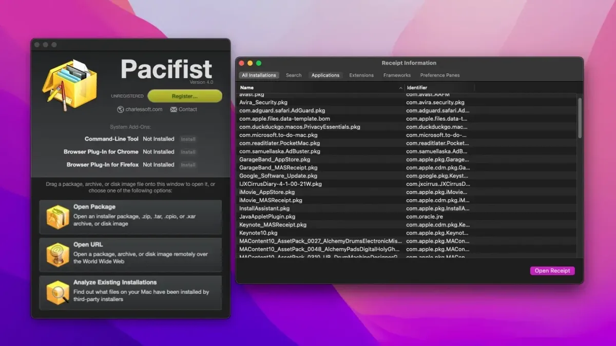Select com.adguard.safari.AdGuard.pkg row
The image size is (616, 346).
pos(407,111)
